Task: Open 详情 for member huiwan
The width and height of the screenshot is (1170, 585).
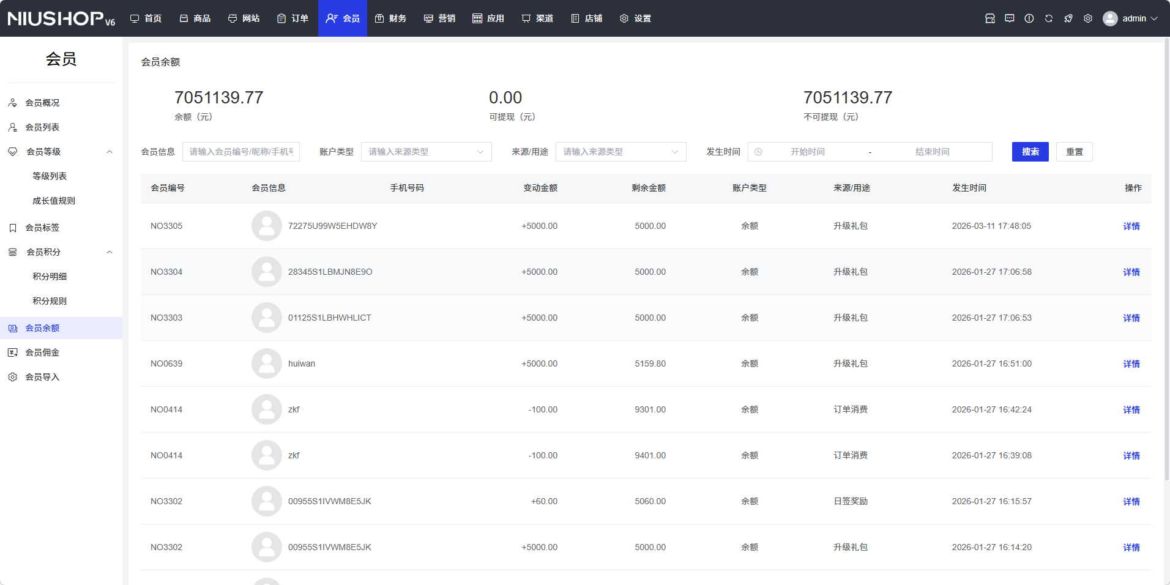Action: point(1131,363)
